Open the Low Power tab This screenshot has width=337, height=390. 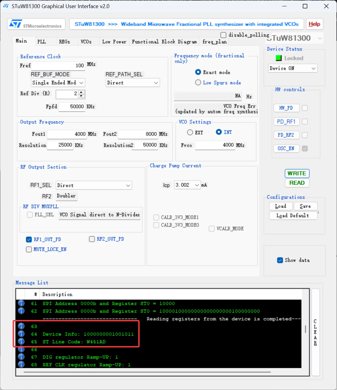[x=114, y=42]
